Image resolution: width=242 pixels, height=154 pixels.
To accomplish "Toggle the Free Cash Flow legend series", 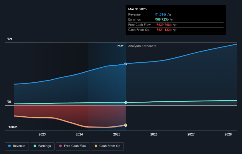I will tap(73, 146).
